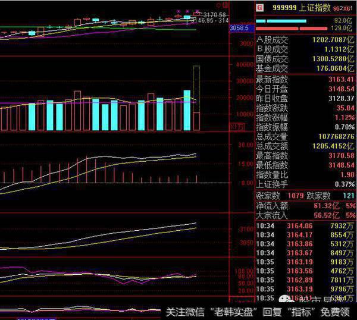
Task: Click the S62X61 indicator next to index name
Action: 342,8
